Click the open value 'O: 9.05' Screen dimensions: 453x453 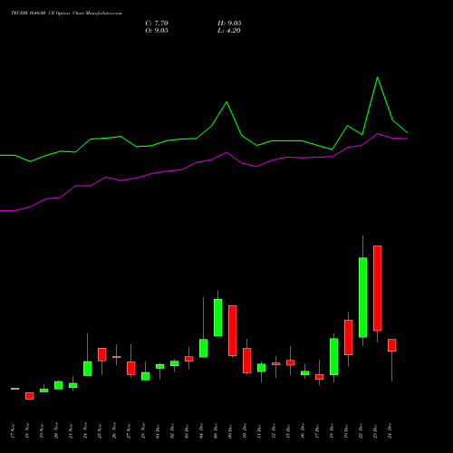pos(157,31)
